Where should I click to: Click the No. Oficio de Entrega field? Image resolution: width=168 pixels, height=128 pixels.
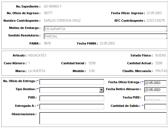point(72,82)
